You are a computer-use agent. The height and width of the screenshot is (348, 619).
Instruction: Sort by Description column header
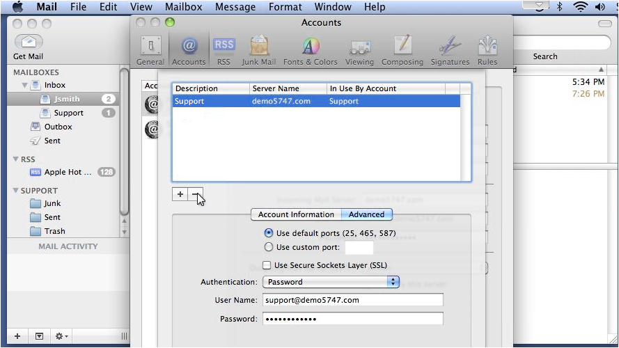point(211,88)
